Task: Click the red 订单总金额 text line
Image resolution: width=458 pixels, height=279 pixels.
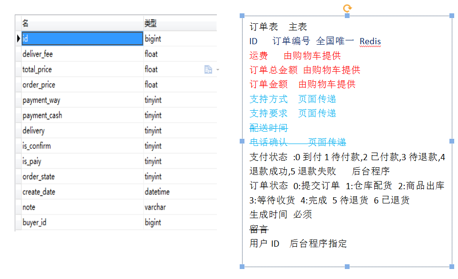Action: [x=305, y=70]
